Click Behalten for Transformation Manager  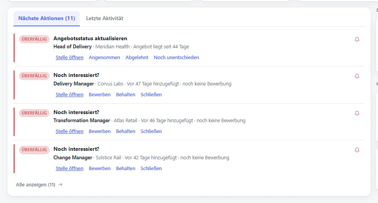[125, 131]
